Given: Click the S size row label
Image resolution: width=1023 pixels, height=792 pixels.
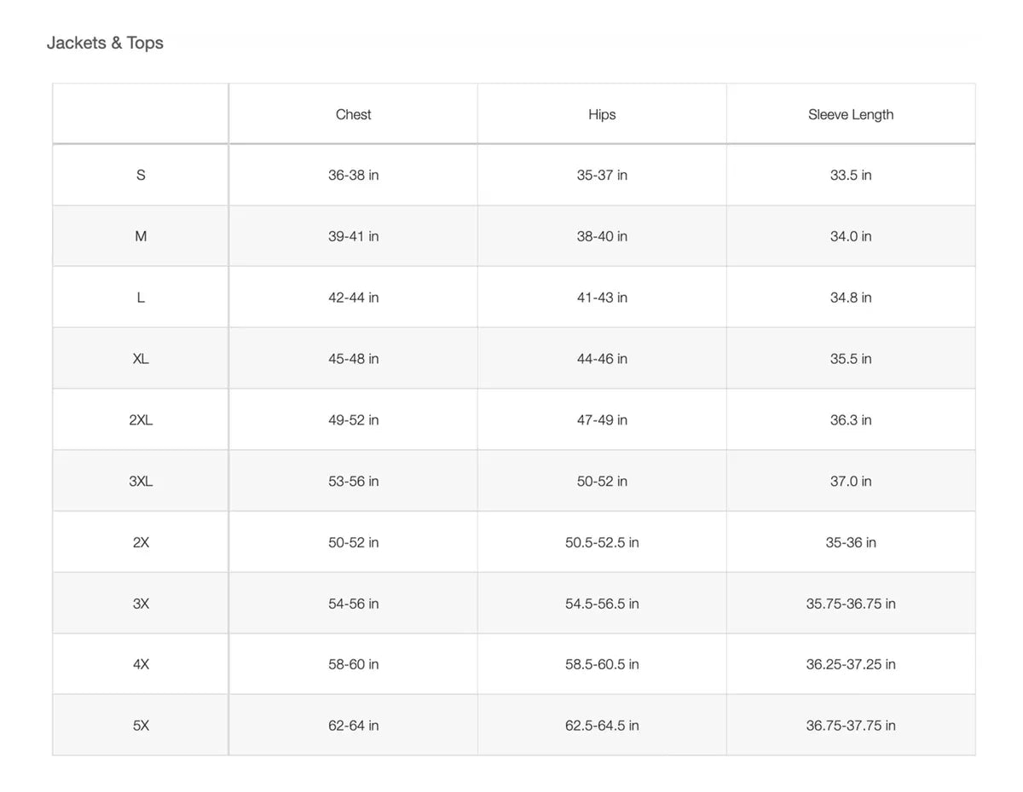Looking at the screenshot, I should click(141, 175).
